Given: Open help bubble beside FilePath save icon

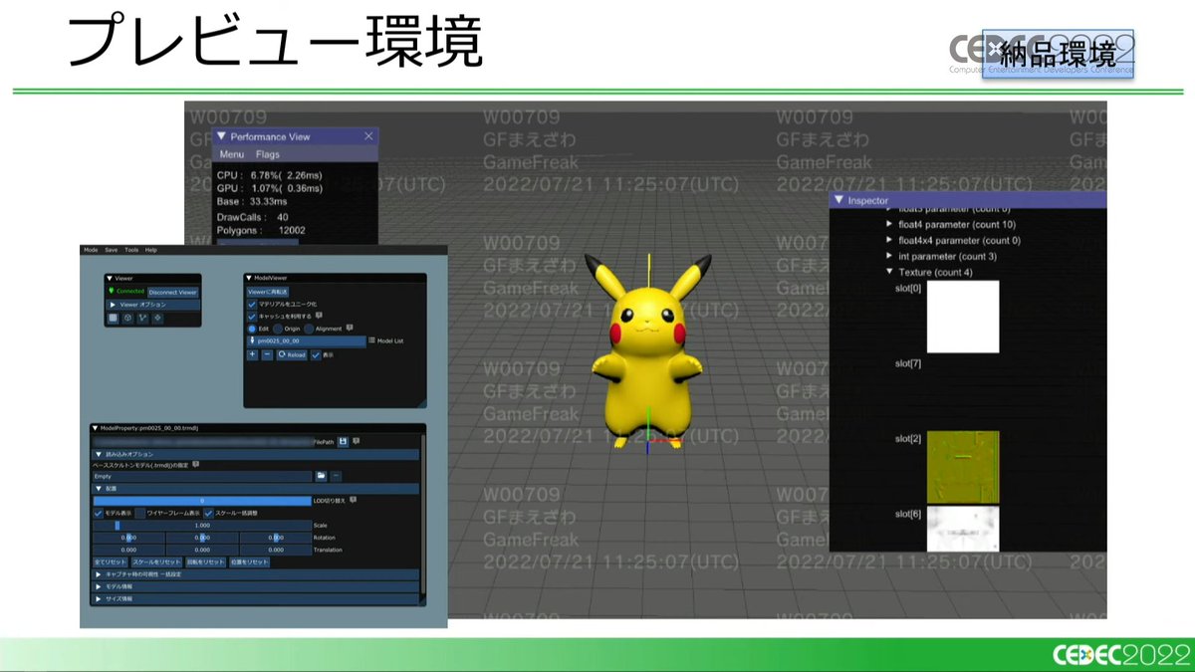Looking at the screenshot, I should [357, 440].
